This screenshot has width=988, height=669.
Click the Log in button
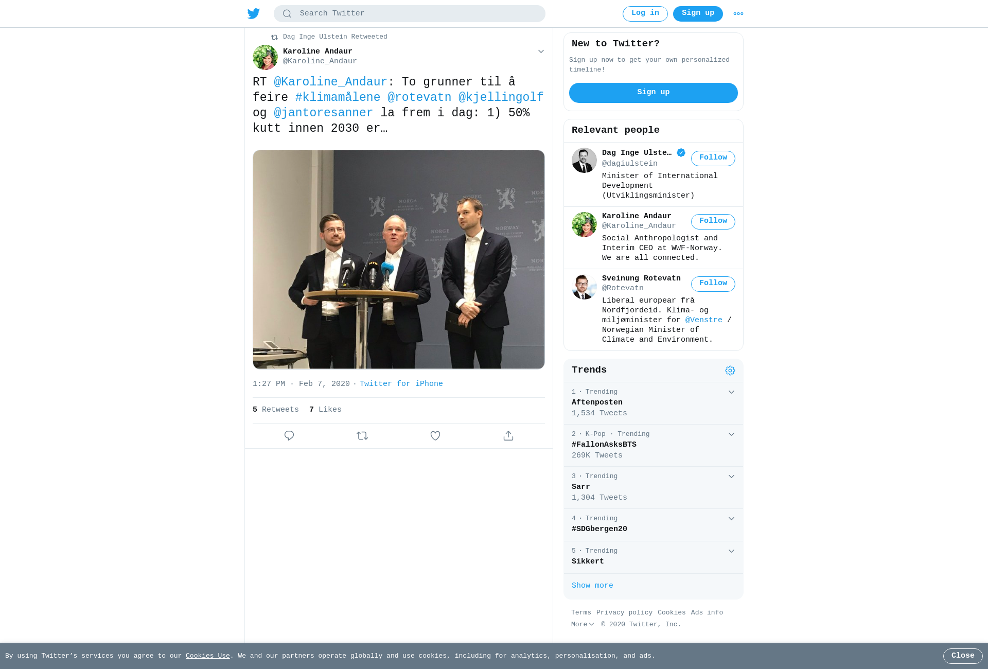tap(645, 14)
